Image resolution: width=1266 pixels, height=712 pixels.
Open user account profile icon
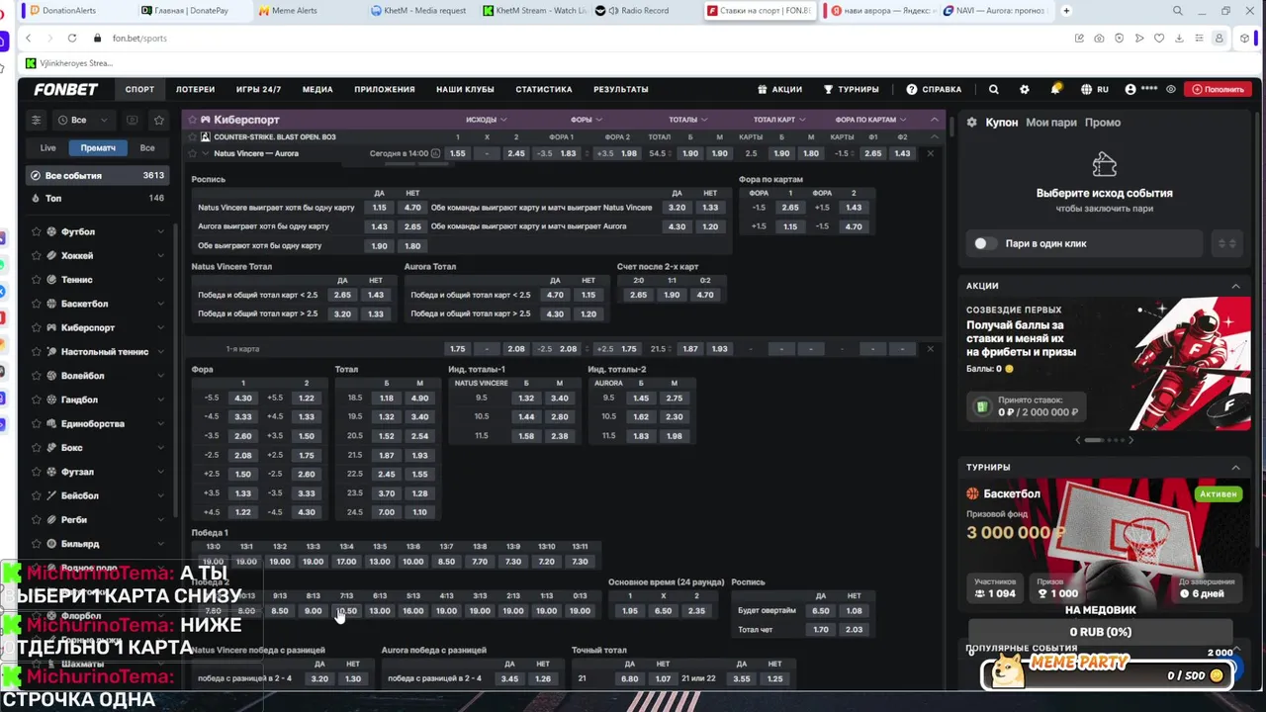(x=1130, y=89)
